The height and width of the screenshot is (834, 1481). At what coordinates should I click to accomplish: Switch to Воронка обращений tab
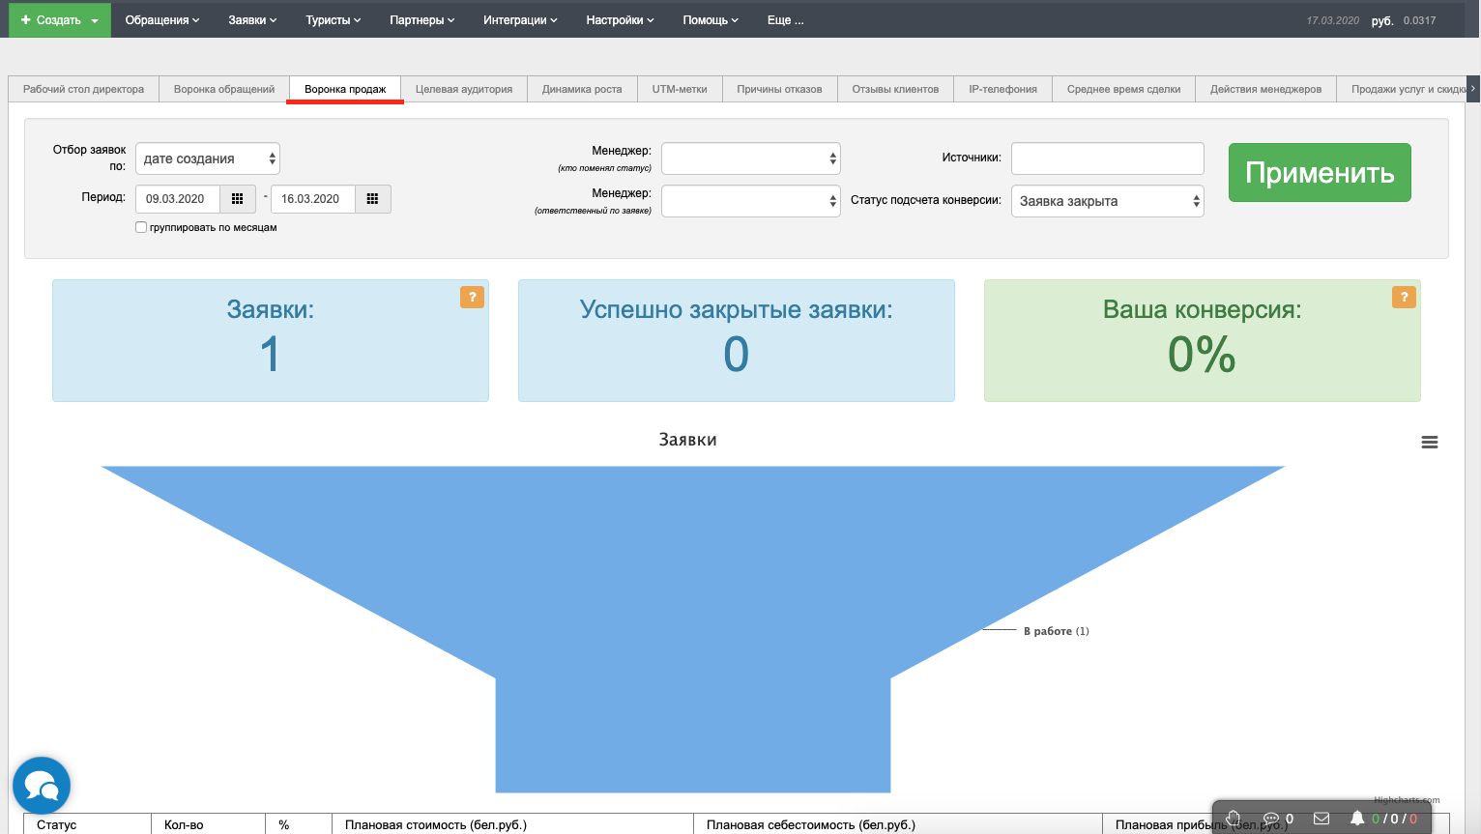point(224,89)
